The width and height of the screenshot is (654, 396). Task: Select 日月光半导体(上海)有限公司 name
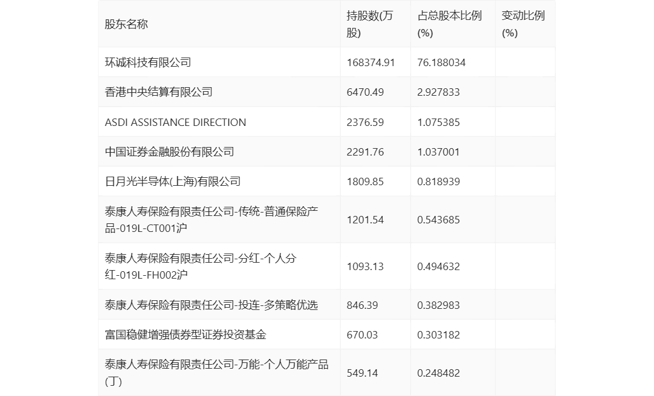pos(173,181)
